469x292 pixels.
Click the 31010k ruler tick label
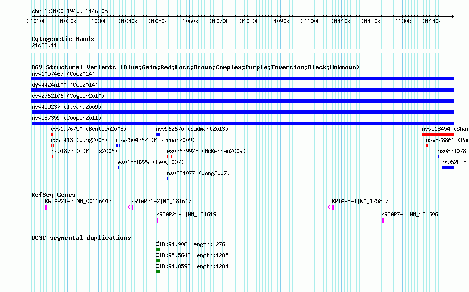tap(36, 21)
